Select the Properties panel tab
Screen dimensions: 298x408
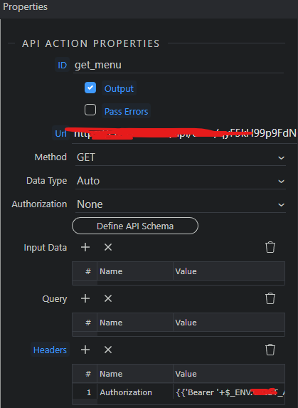click(25, 7)
